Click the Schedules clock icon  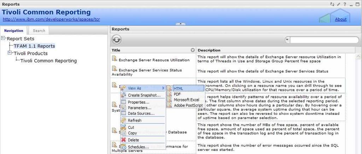click(123, 147)
